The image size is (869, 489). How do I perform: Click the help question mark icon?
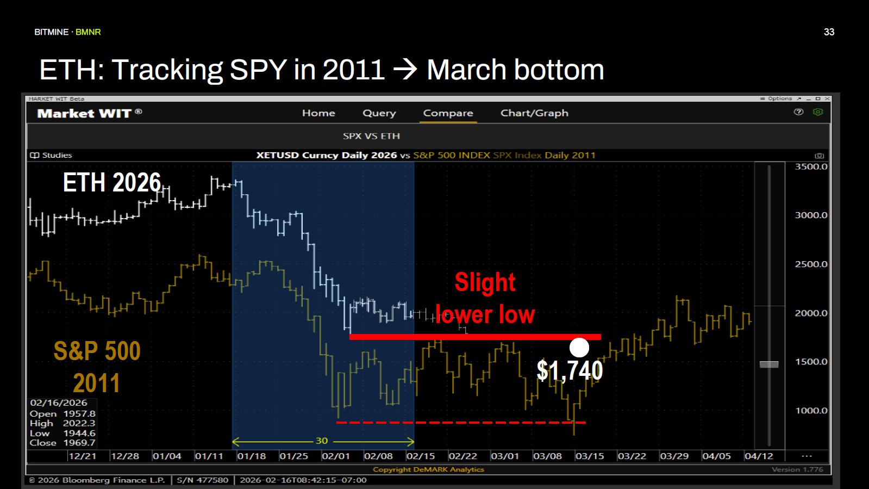(x=798, y=112)
